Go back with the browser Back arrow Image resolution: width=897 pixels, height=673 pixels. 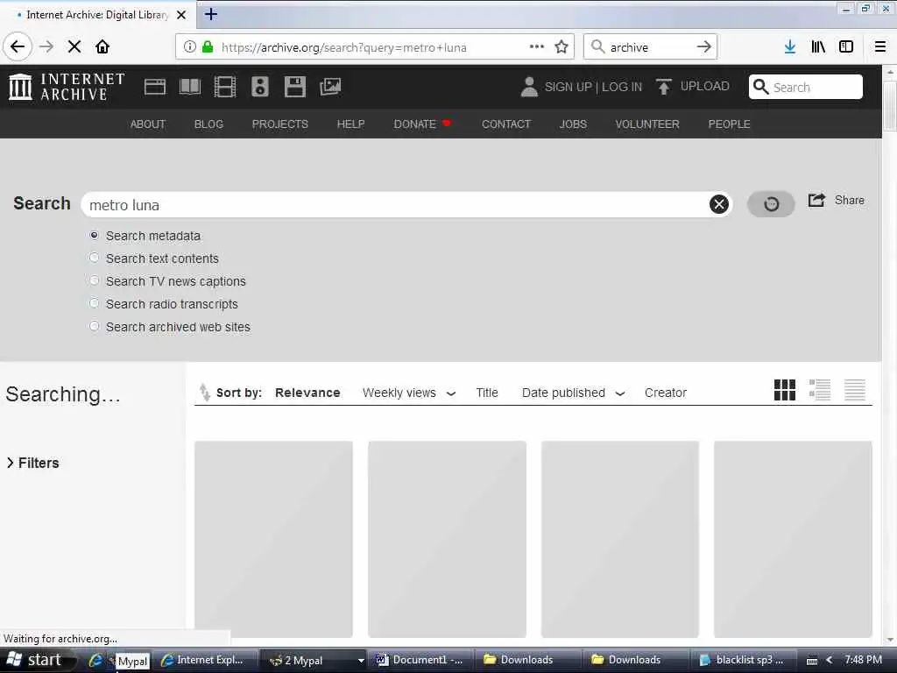(x=18, y=47)
